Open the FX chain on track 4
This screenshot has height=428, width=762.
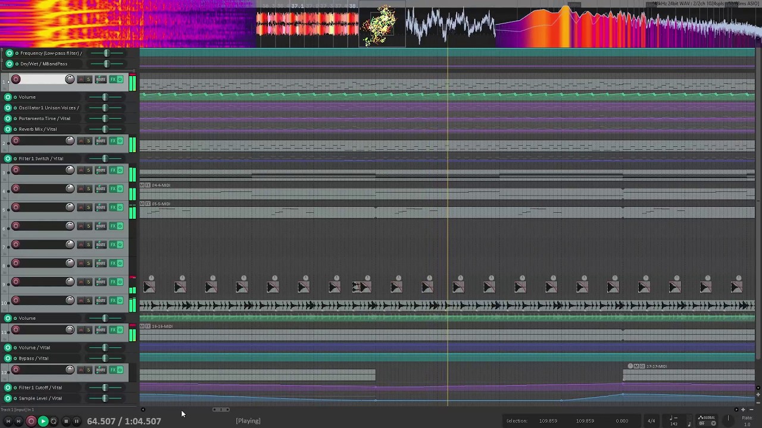[113, 188]
